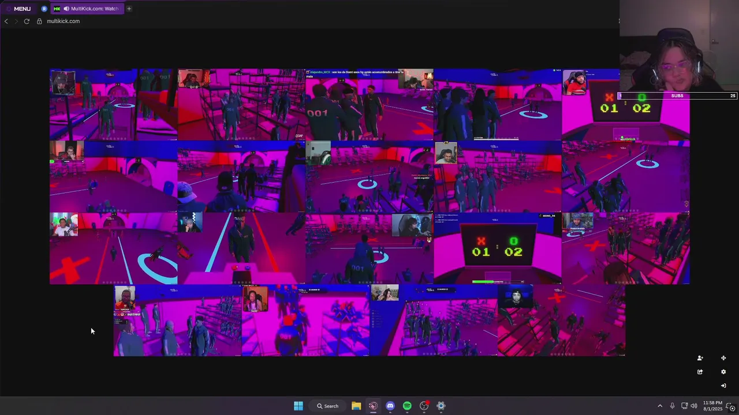Click the microphone tray icon
Viewport: 739px width, 415px height.
coord(673,406)
